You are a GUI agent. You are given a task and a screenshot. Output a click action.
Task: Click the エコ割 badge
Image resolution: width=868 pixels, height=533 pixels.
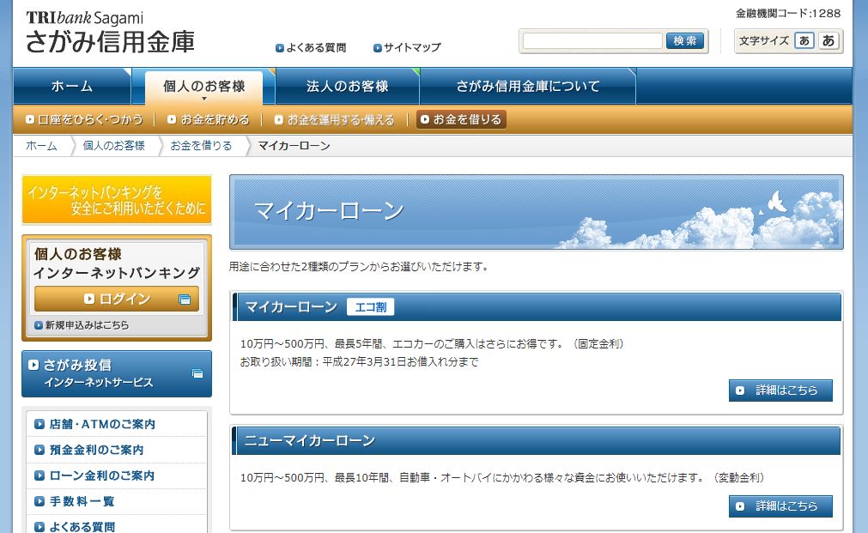tap(370, 307)
